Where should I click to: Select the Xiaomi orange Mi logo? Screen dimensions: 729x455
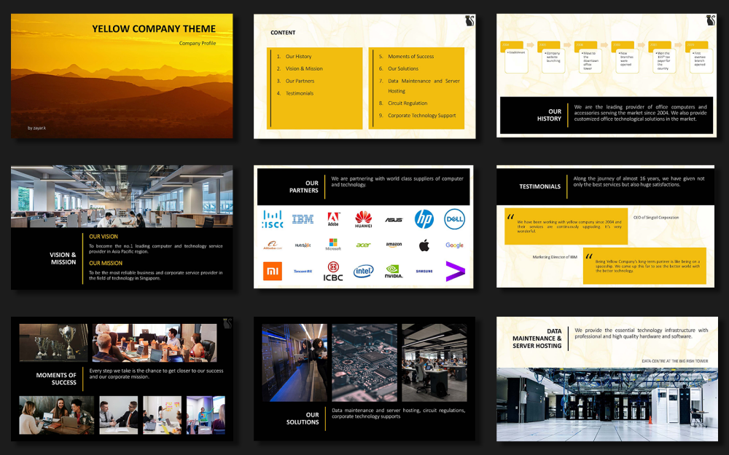[273, 271]
